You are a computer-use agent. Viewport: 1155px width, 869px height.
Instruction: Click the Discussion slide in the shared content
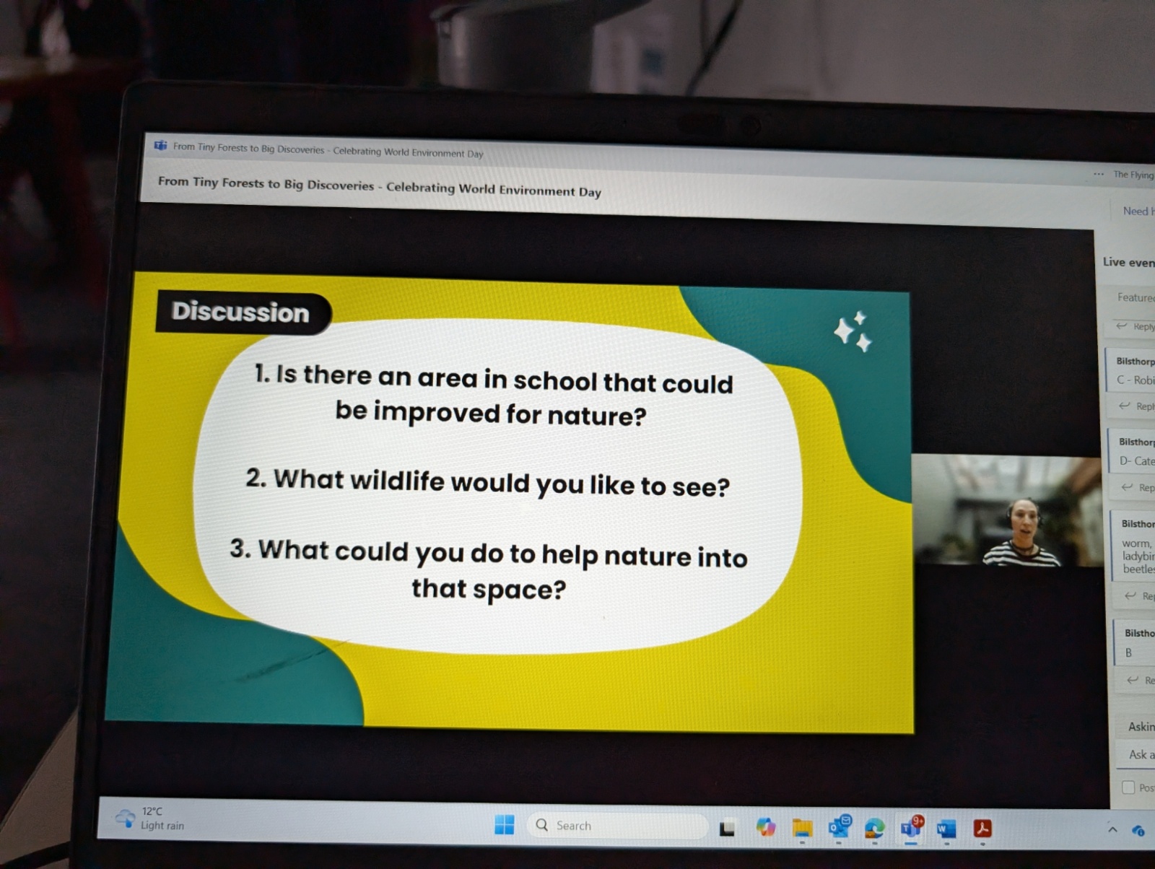point(509,502)
